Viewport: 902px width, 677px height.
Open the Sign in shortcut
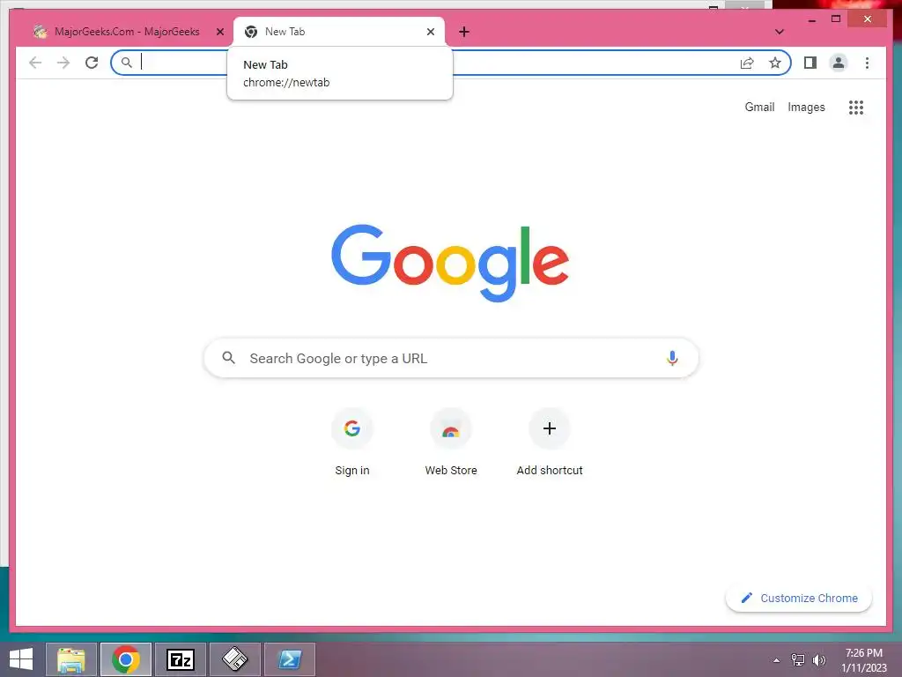coord(352,443)
